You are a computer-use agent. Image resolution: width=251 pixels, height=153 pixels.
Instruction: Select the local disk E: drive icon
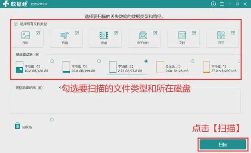coord(113,67)
